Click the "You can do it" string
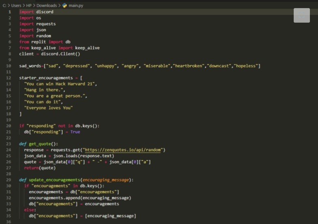 tap(42, 102)
